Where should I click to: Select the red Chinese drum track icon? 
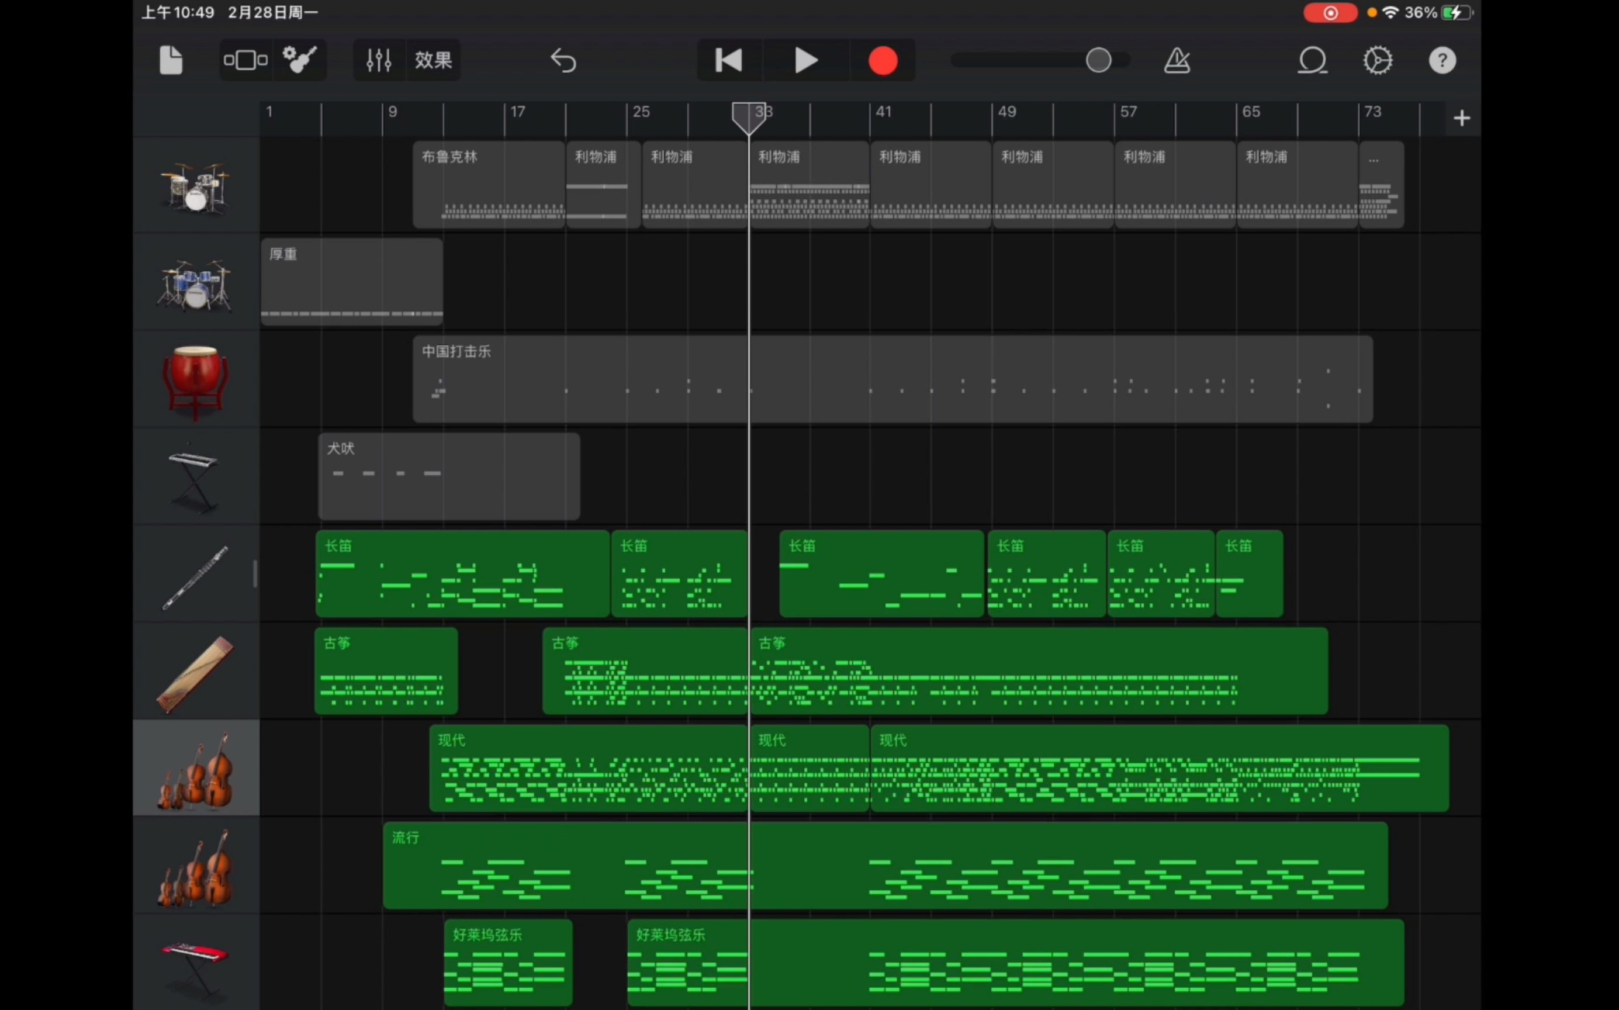coord(196,382)
